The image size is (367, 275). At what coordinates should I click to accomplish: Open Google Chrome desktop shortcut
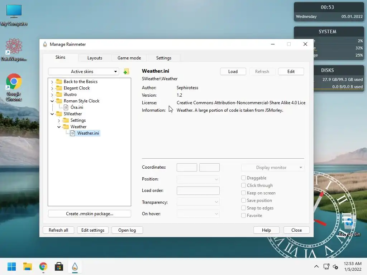tap(14, 87)
